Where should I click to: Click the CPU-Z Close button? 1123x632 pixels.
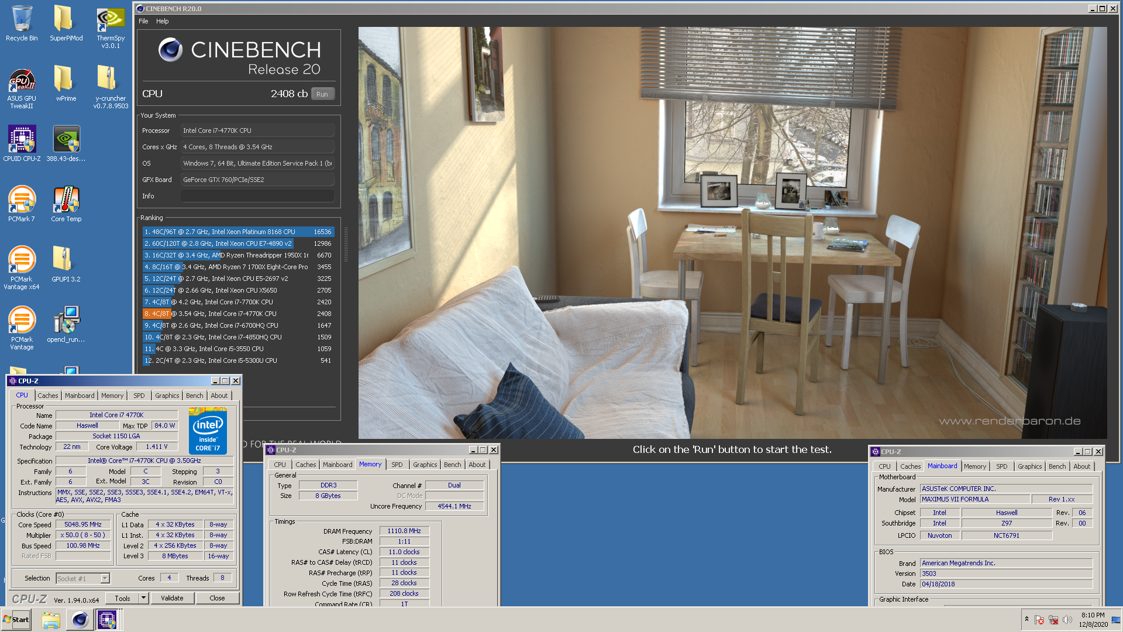[x=217, y=598]
